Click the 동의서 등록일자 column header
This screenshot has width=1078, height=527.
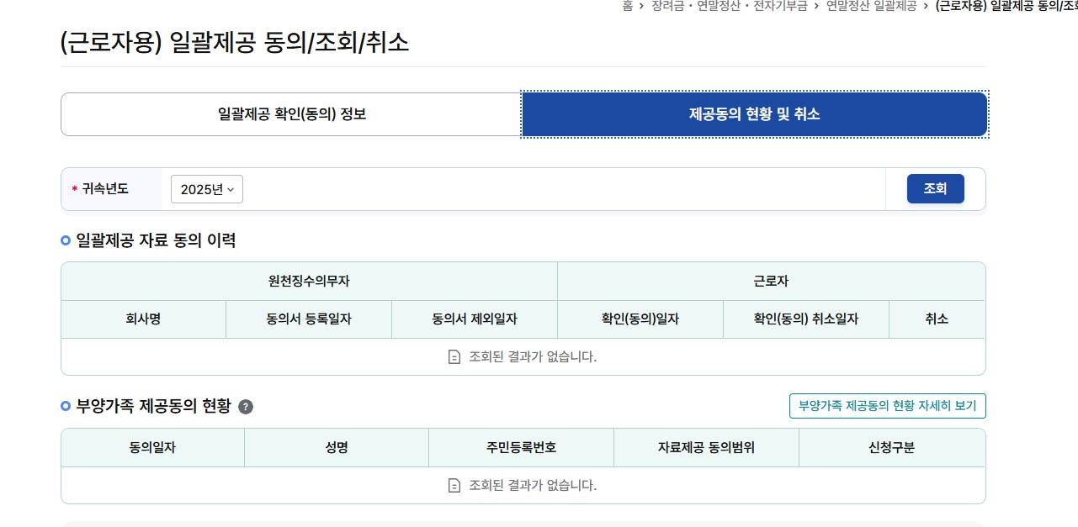click(309, 319)
